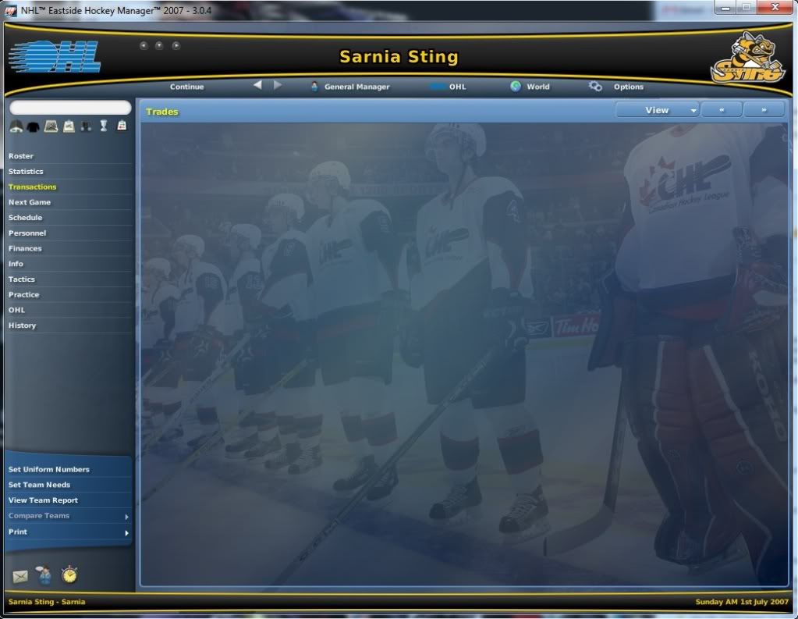Open the World menu

click(530, 87)
